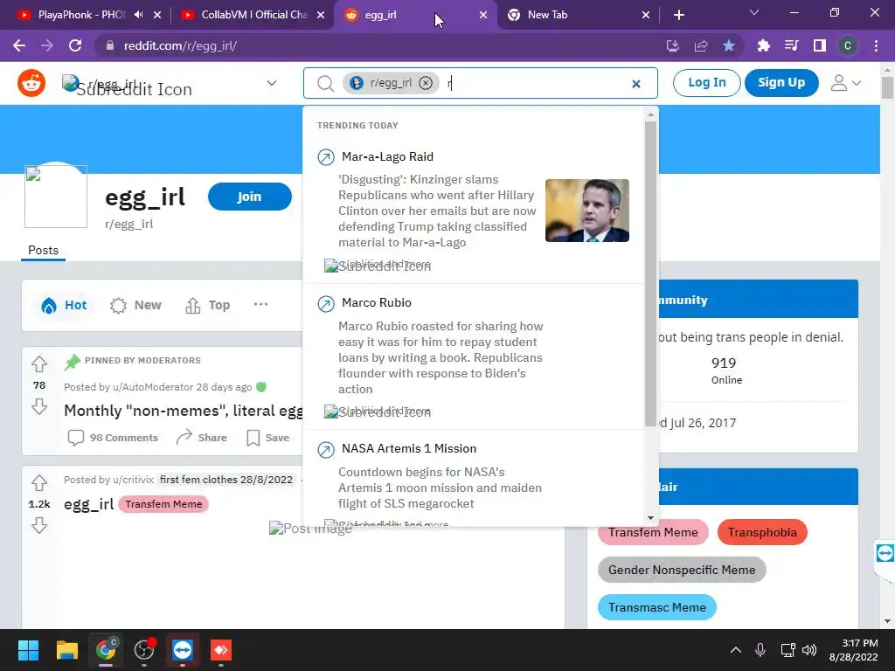895x671 pixels.
Task: Open a new browser tab with plus
Action: 678,15
